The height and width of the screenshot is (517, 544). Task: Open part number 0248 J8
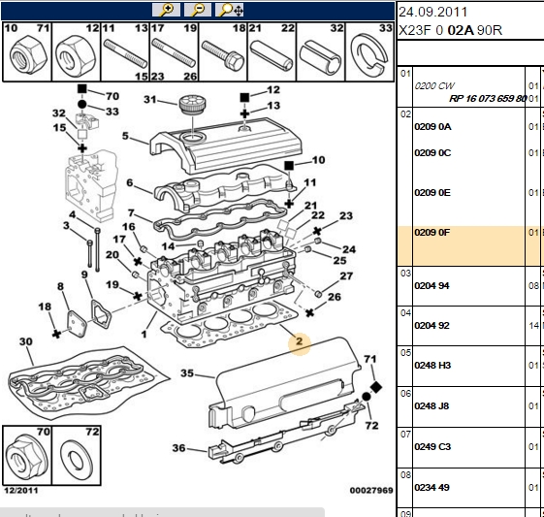(432, 405)
